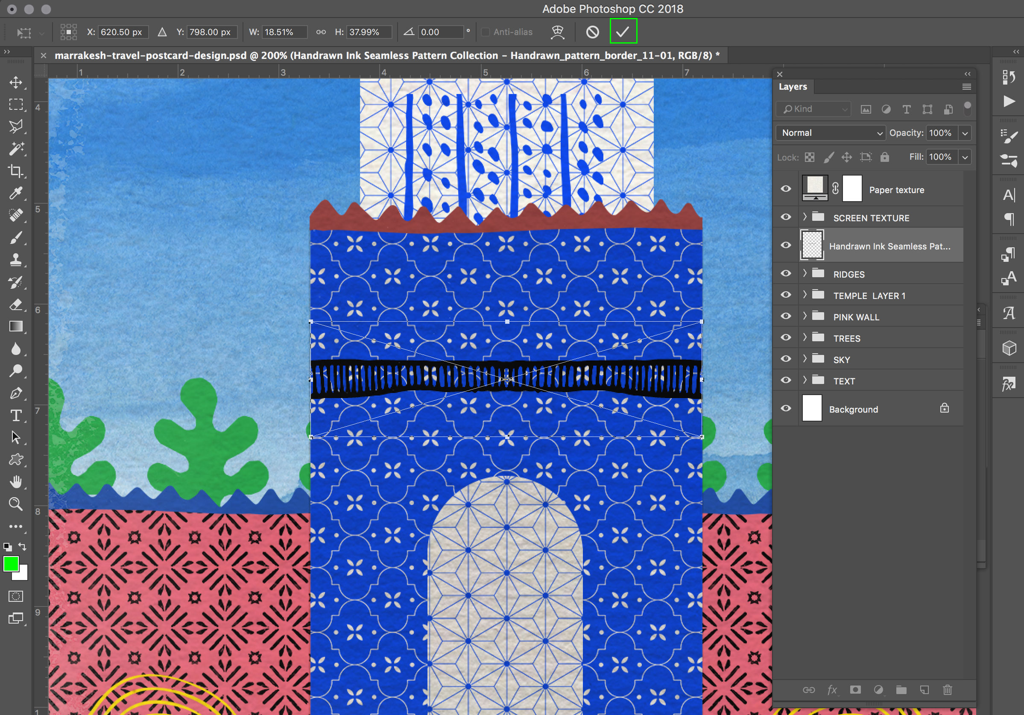This screenshot has height=715, width=1024.
Task: Click the Brush tool icon
Action: (17, 239)
